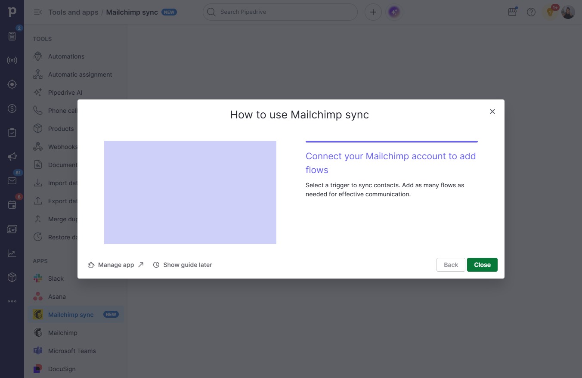Screen dimensions: 582x378
Task: Click the guide heading Connect your Mailchimp account
Action: point(391,163)
